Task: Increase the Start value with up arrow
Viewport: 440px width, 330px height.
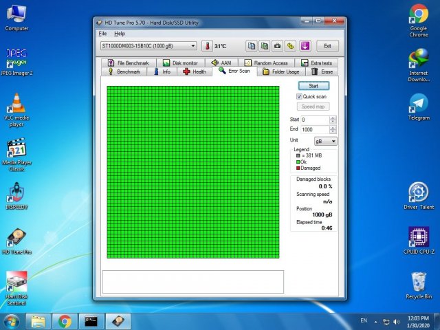Action: tap(333, 118)
